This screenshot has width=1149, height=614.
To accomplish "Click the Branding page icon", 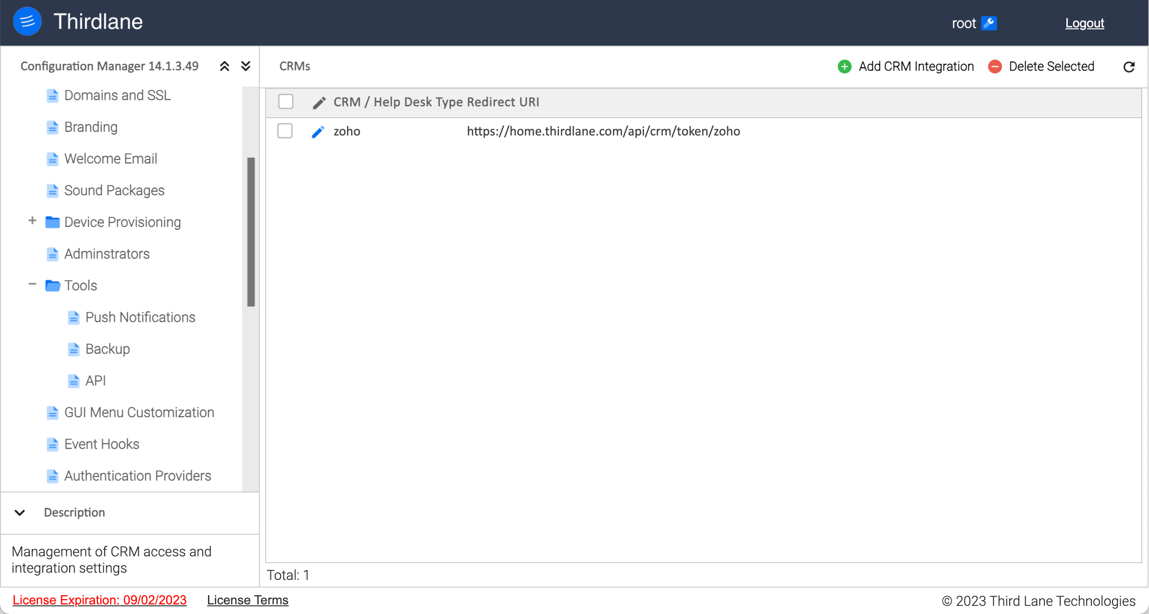I will (52, 127).
